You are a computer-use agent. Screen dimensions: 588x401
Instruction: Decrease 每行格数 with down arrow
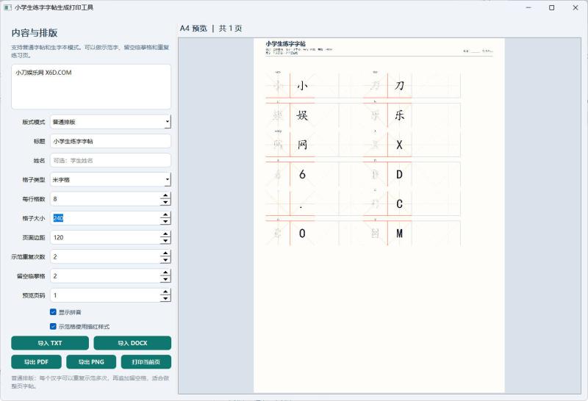pyautogui.click(x=165, y=203)
